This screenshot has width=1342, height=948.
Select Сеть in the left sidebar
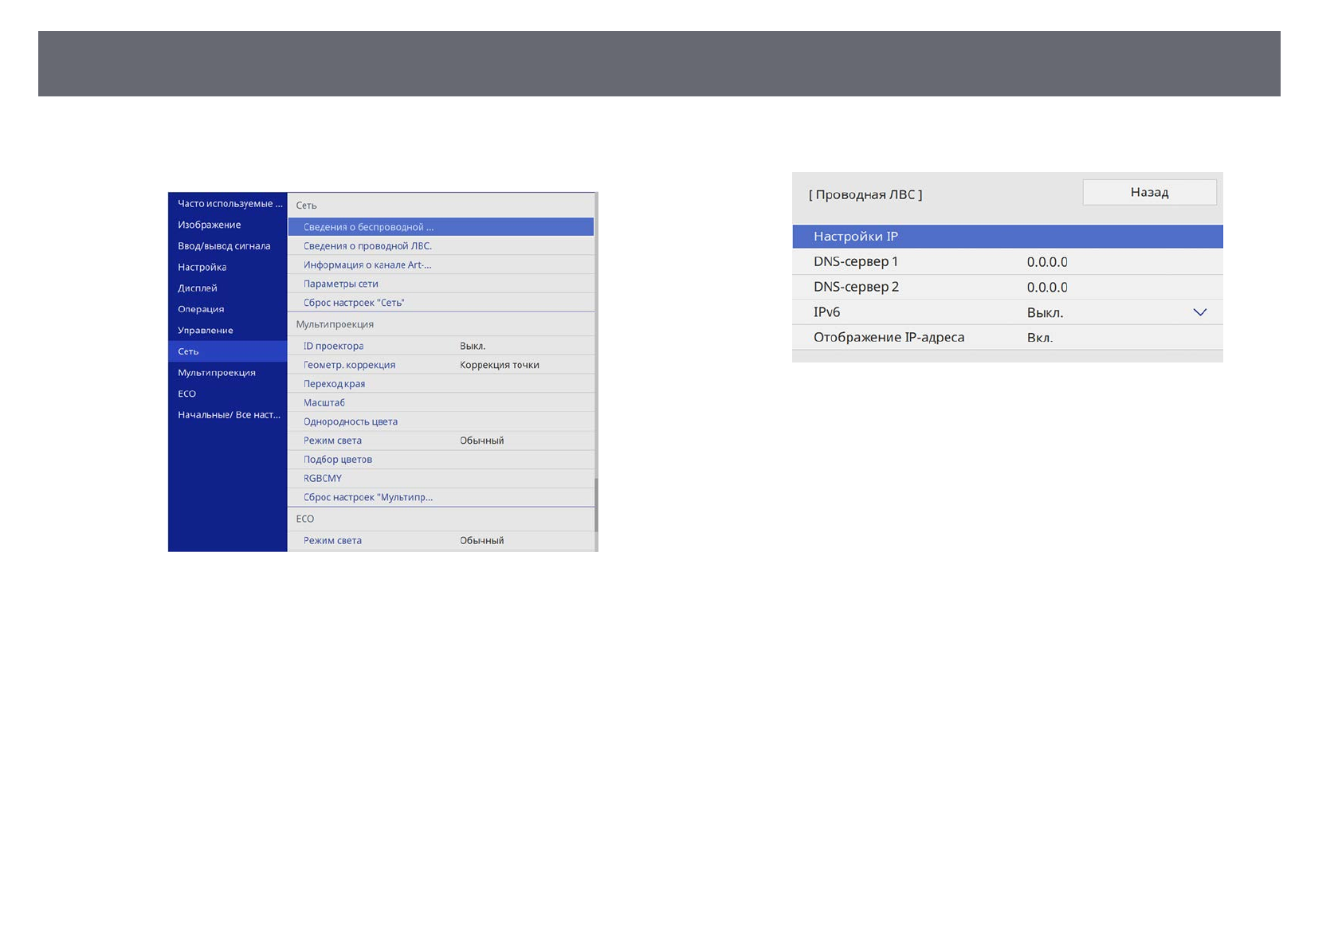227,351
